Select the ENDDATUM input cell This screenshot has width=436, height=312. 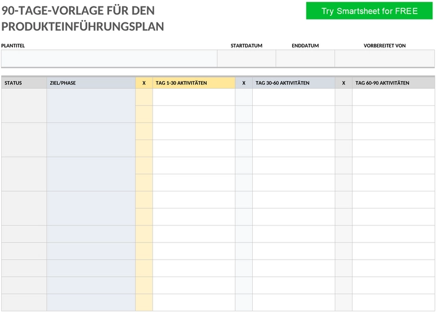click(x=305, y=58)
